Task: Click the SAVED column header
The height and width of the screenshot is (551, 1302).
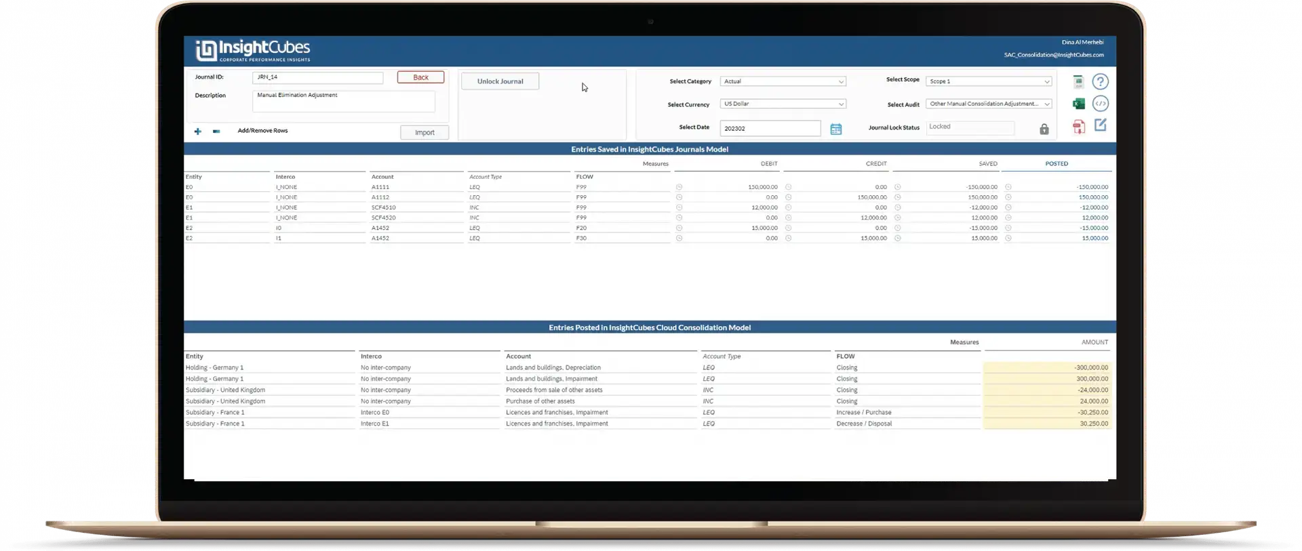Action: pos(987,163)
